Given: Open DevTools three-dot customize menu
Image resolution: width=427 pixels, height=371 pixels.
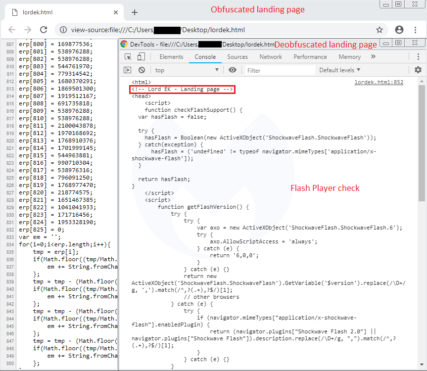Looking at the screenshot, I should pos(418,57).
